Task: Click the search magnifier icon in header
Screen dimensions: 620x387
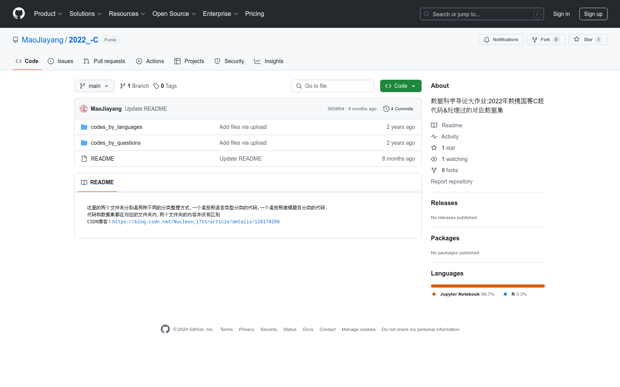Action: (427, 14)
